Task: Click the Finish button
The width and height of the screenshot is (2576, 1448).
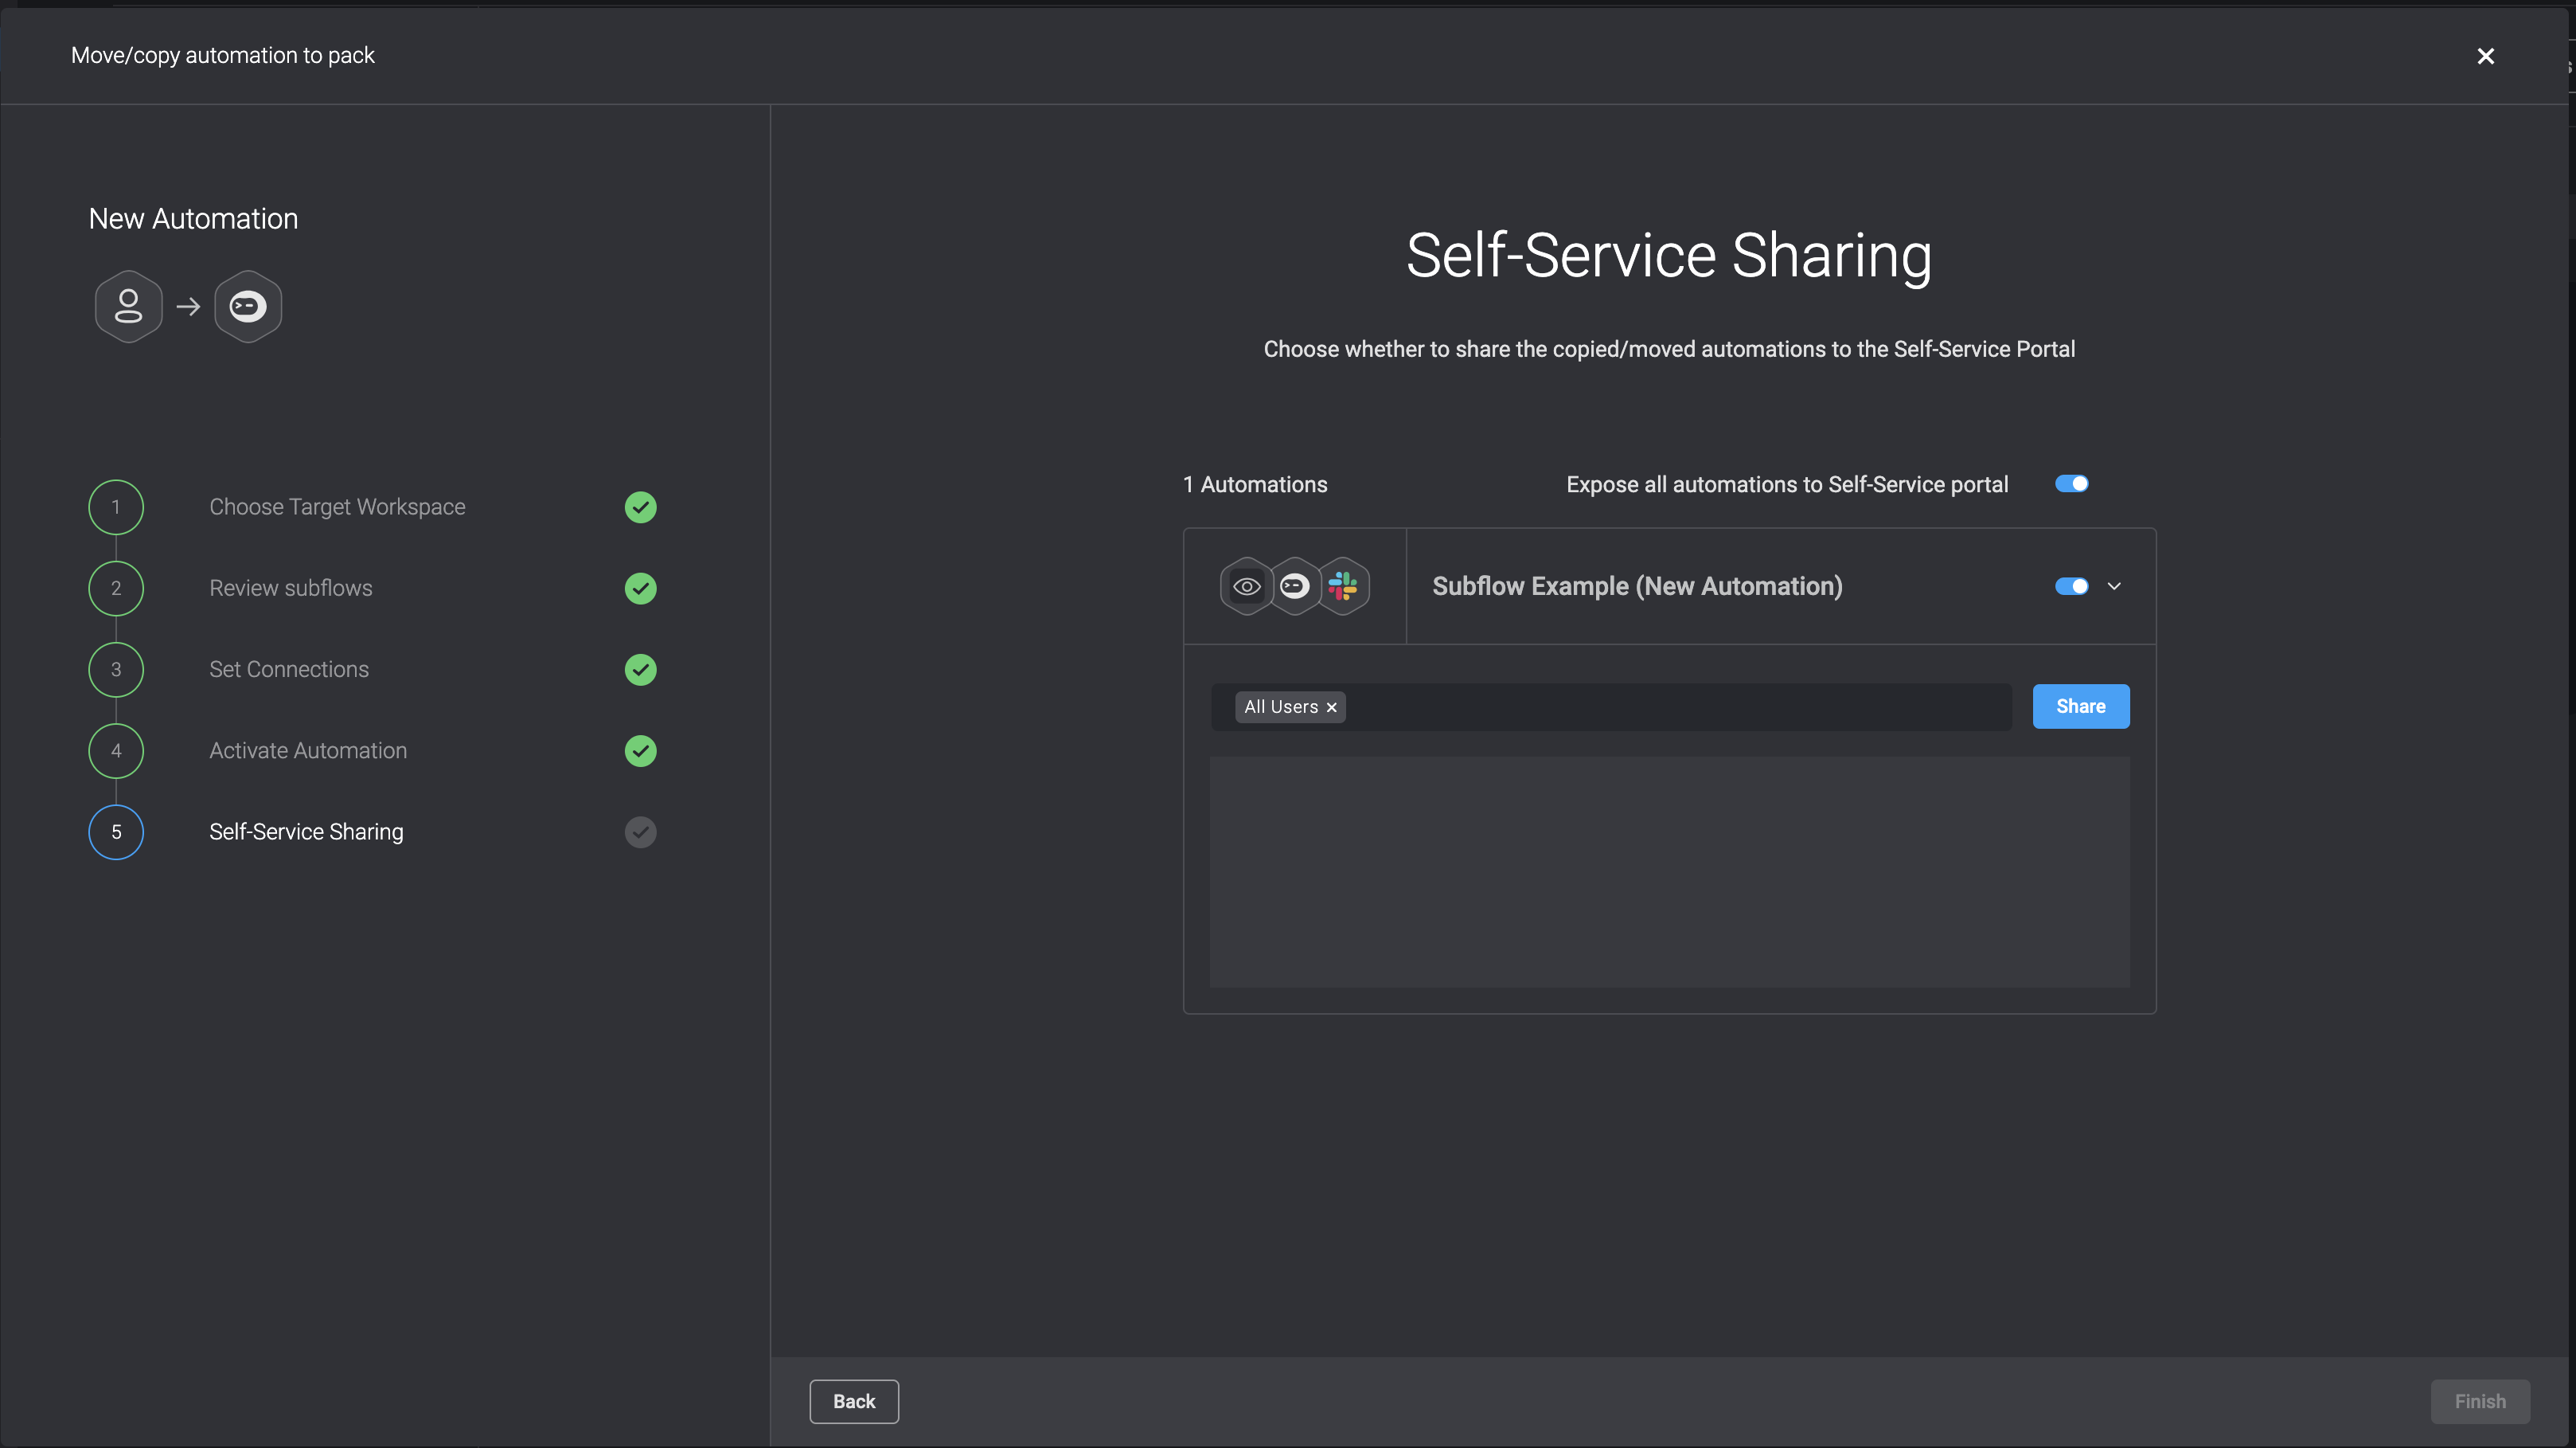Action: click(2480, 1402)
